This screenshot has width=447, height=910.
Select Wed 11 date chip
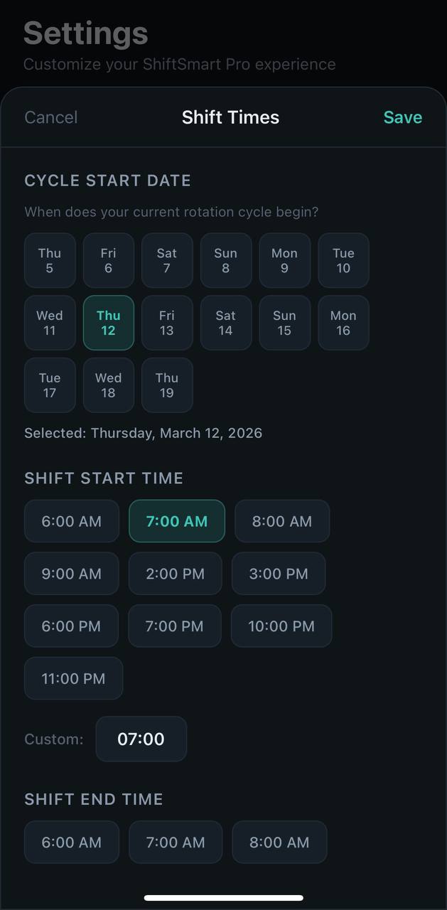pyautogui.click(x=50, y=323)
